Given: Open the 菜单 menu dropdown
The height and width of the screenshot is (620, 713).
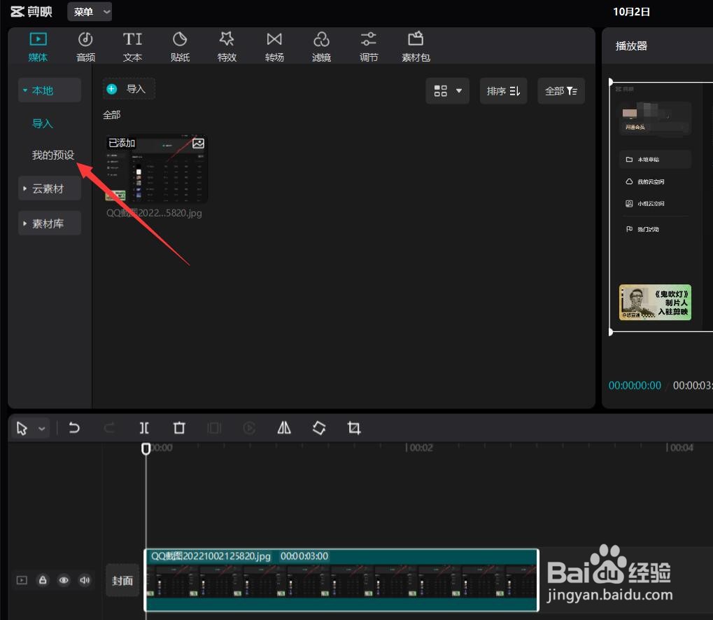Looking at the screenshot, I should (x=90, y=12).
